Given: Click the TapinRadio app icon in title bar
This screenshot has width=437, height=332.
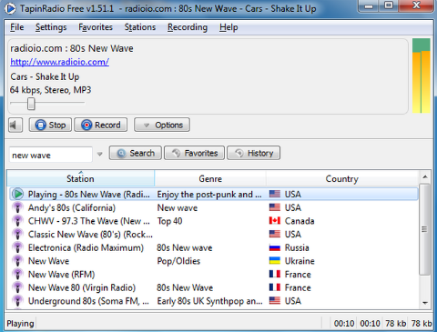Looking at the screenshot, I should (10, 8).
